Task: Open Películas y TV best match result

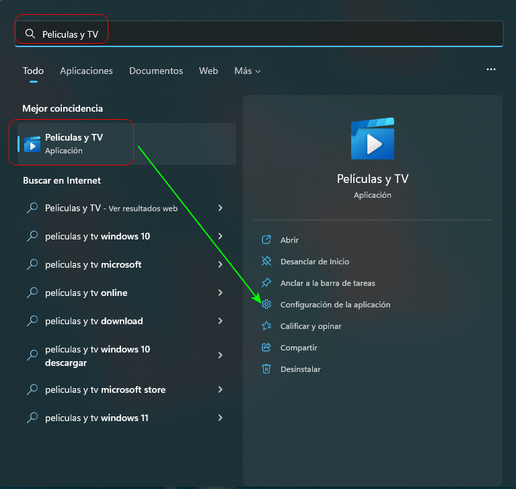Action: coord(126,144)
